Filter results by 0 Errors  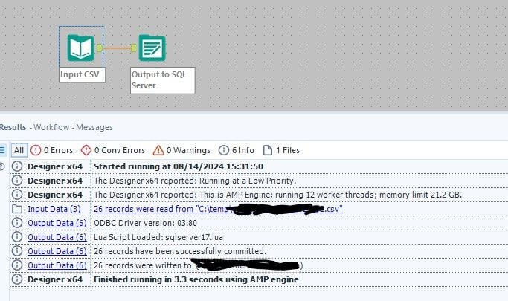(x=51, y=150)
